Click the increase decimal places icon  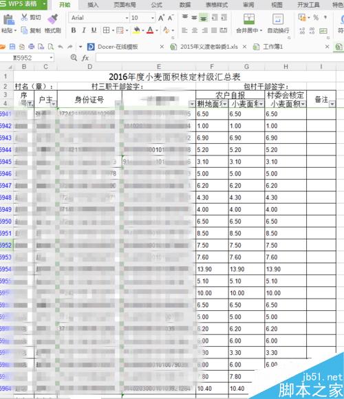click(302, 31)
